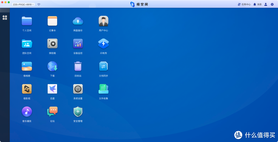Click the Wi-Fi connection status icon
The height and width of the screenshot is (142, 278).
pyautogui.click(x=39, y=4)
